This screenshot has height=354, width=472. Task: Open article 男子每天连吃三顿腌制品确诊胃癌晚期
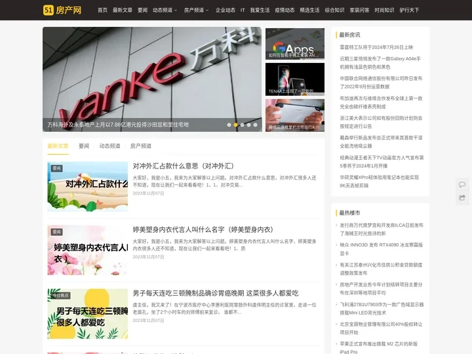click(216, 293)
